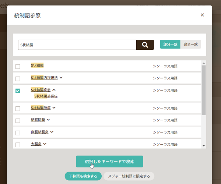Open the S状結腸内視鏡法 term link
The height and width of the screenshot is (184, 221).
click(x=44, y=78)
